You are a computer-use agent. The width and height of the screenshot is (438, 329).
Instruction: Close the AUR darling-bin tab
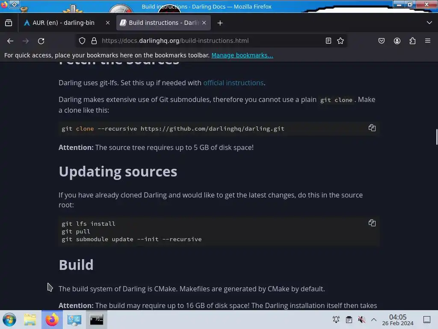pos(108,23)
